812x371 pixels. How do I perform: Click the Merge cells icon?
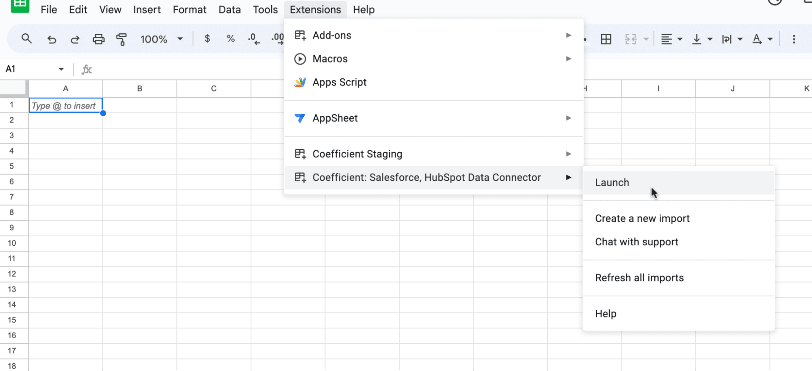tap(630, 39)
